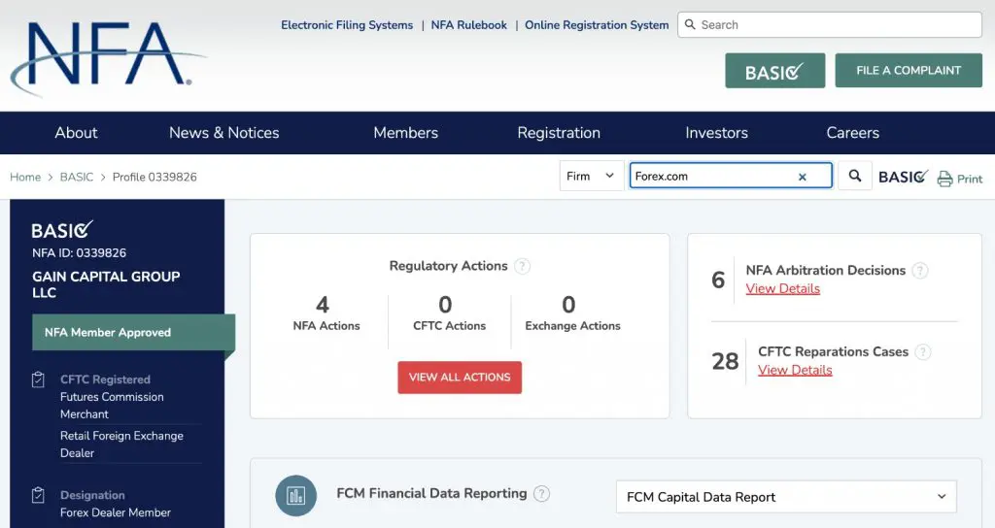Viewport: 995px width, 528px height.
Task: Go to BASIC in the breadcrumb
Action: point(76,177)
